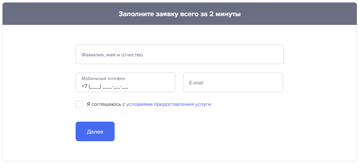Click the gray form title bar
Image resolution: width=359 pixels, height=164 pixels.
pyautogui.click(x=179, y=14)
